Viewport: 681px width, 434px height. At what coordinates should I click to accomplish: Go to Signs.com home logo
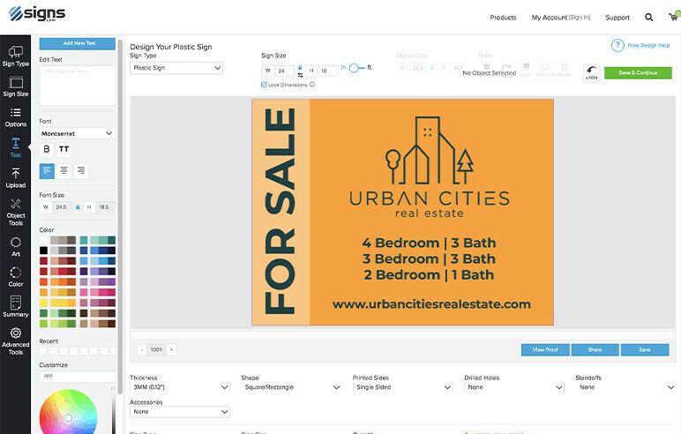coord(37,14)
